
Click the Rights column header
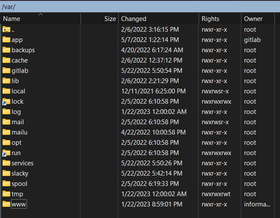point(210,19)
